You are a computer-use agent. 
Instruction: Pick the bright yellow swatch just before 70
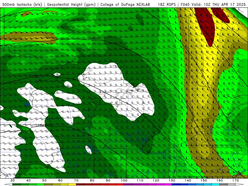72,184
